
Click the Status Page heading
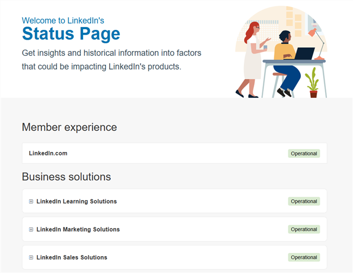click(71, 34)
